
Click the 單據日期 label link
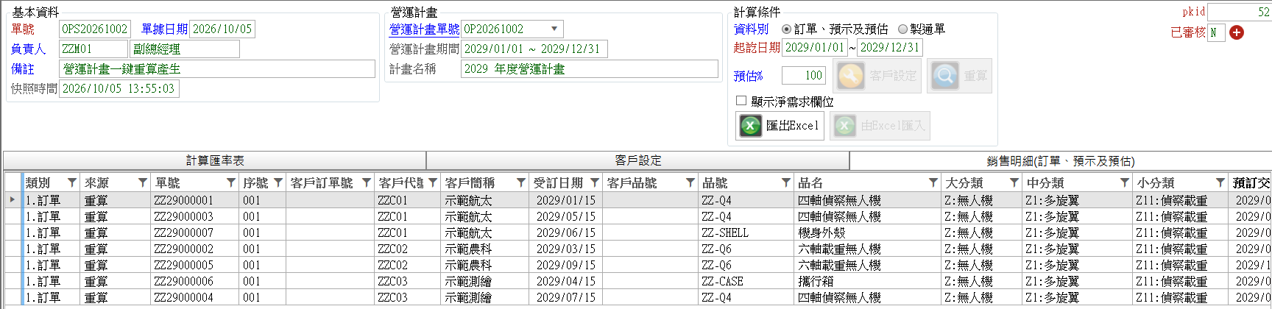164,29
